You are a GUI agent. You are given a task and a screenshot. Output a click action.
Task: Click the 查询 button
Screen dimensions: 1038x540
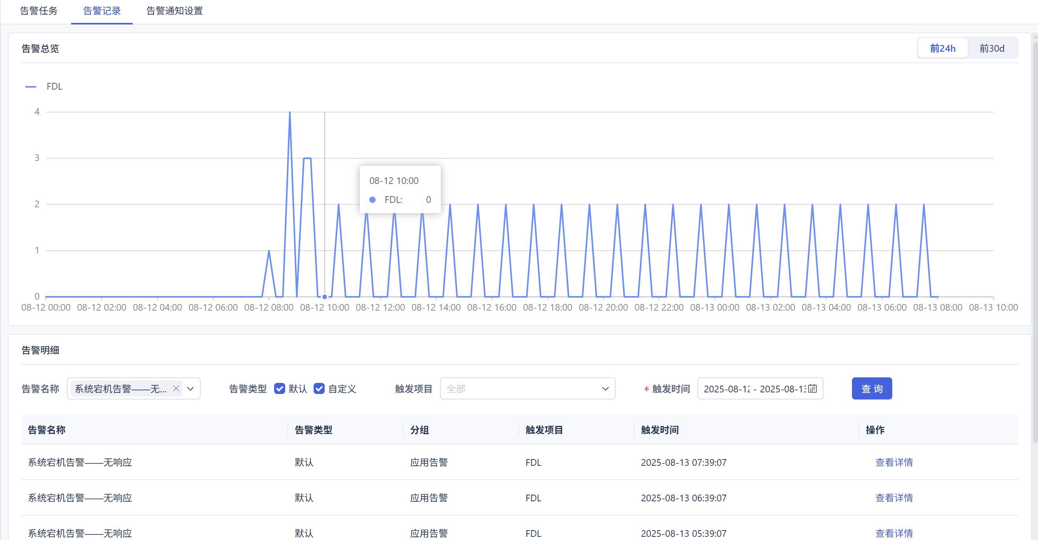(x=872, y=388)
